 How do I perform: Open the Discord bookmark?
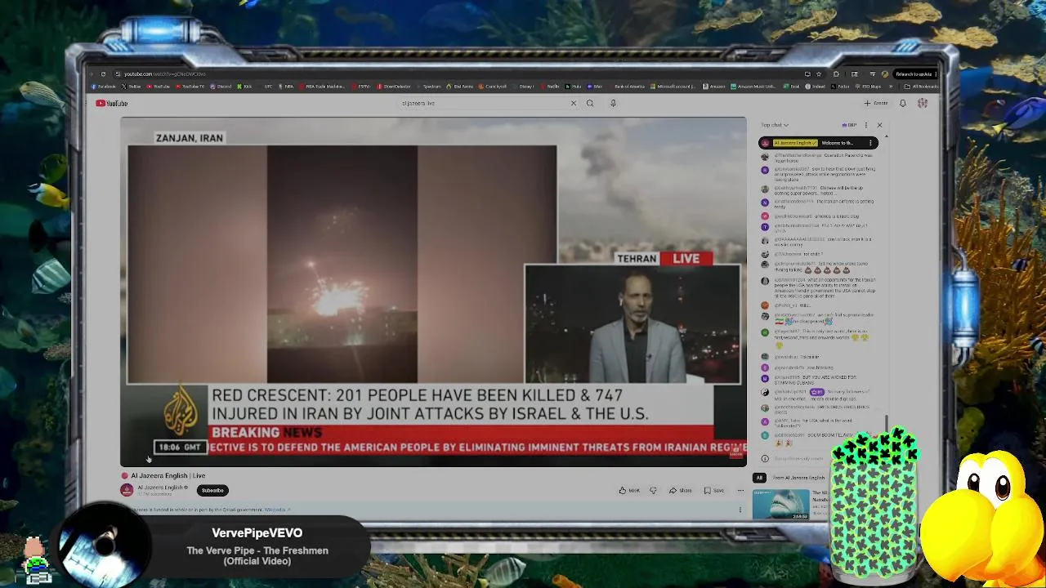pyautogui.click(x=221, y=87)
